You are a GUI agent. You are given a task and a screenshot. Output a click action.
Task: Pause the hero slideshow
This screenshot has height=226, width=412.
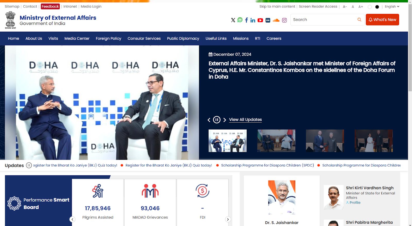(217, 120)
